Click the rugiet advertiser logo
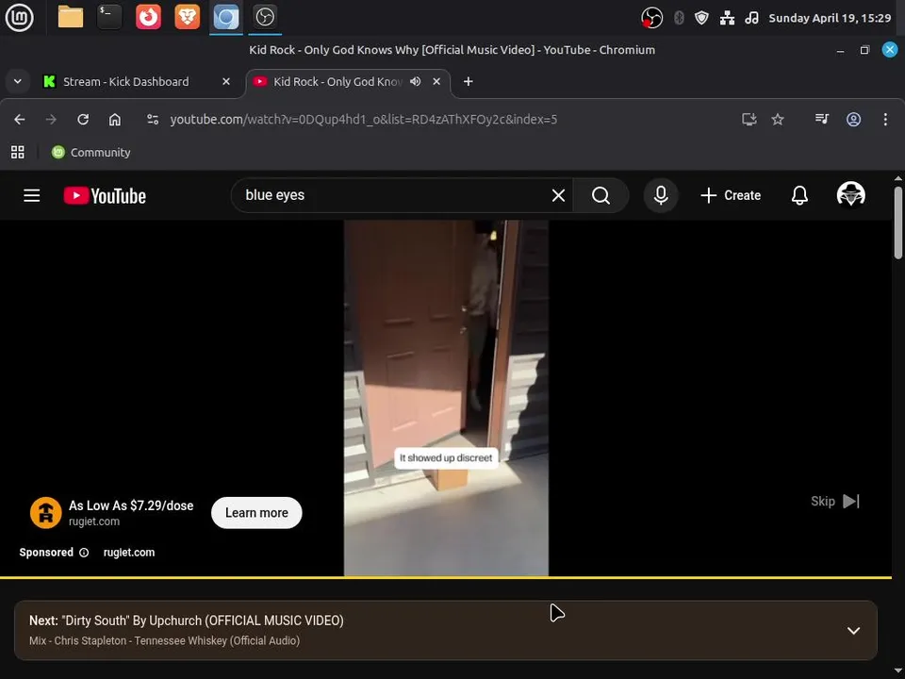This screenshot has height=679, width=905. tap(45, 513)
